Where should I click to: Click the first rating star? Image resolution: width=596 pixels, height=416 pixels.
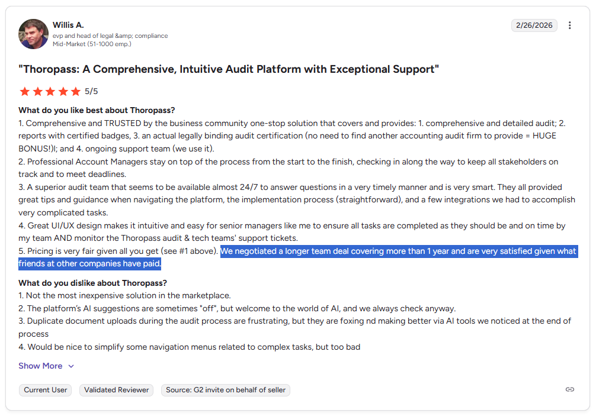(x=25, y=92)
